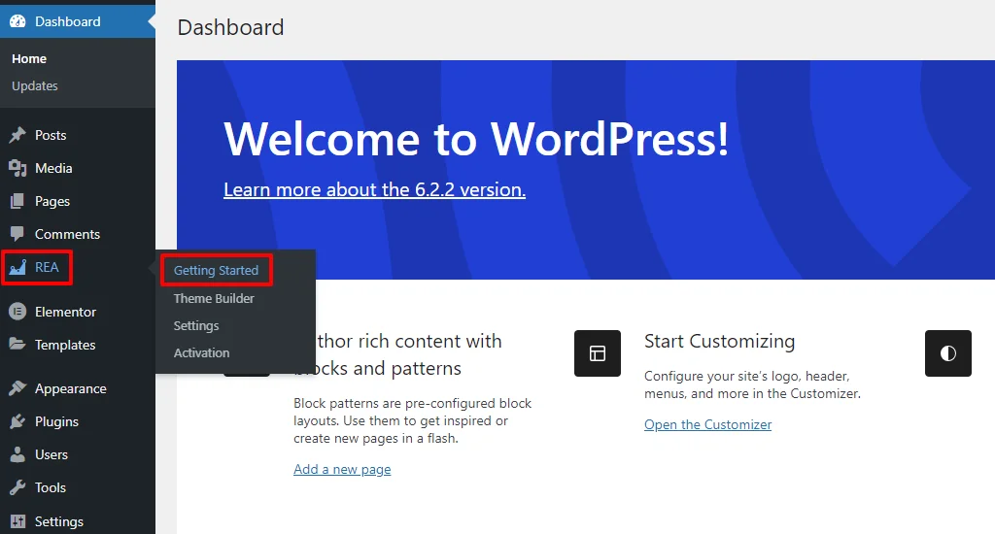
Task: Click the Templates folder icon
Action: click(x=17, y=345)
